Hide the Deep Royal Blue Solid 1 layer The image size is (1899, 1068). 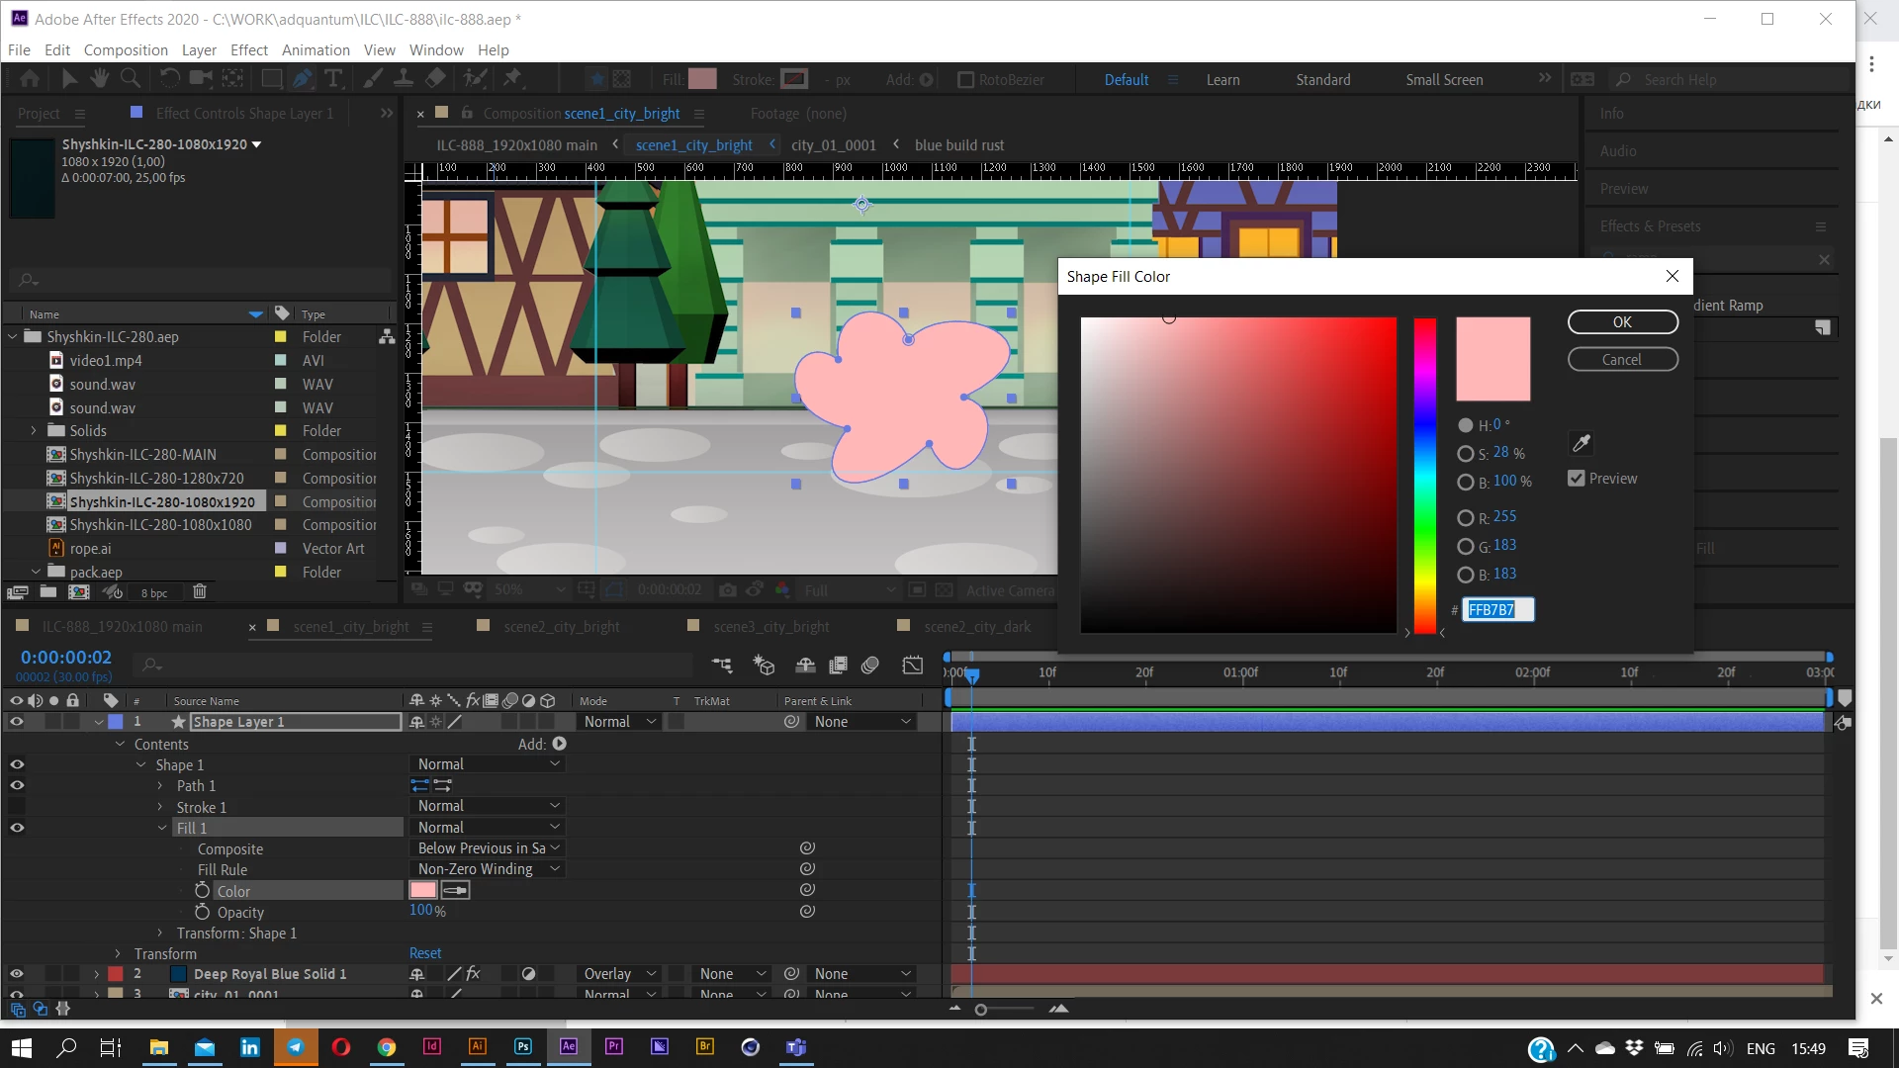click(x=17, y=974)
